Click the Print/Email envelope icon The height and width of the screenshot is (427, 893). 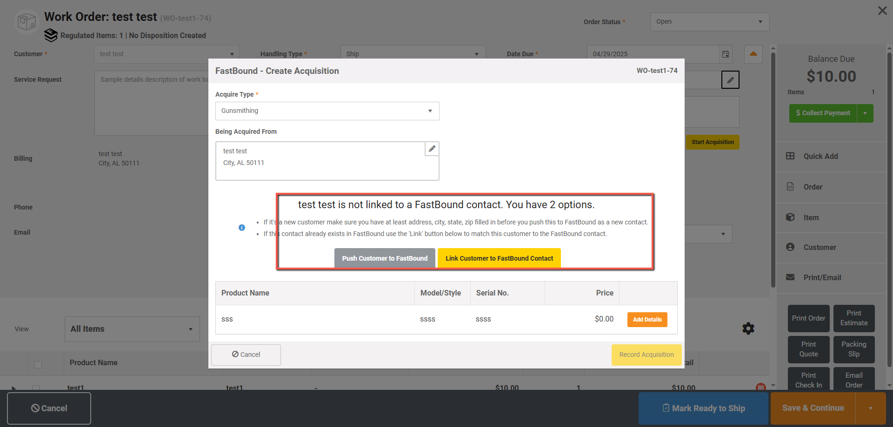tap(790, 277)
